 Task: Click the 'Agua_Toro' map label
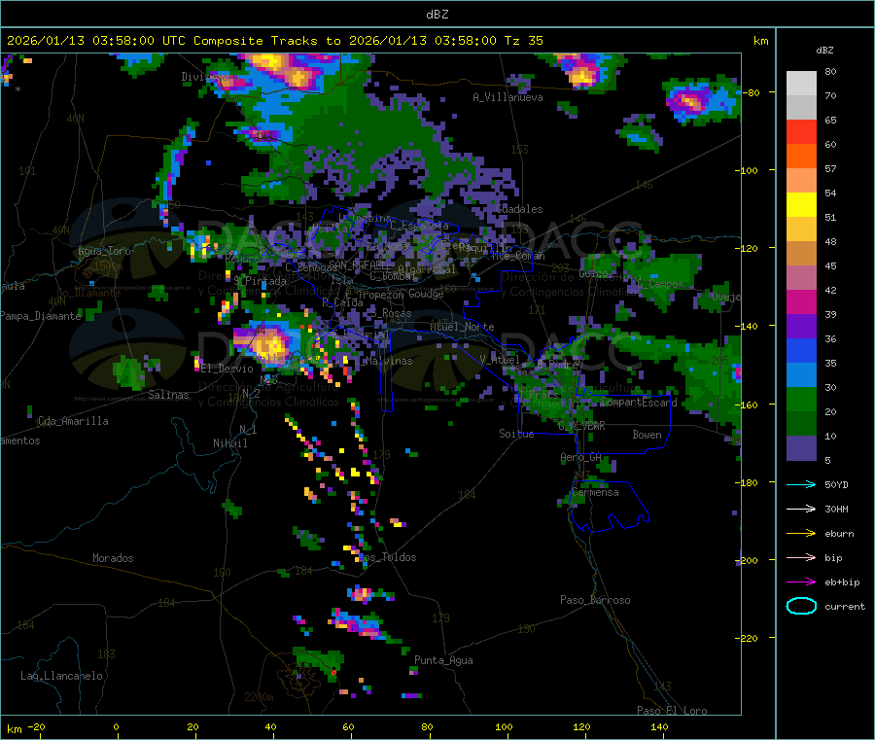104,251
